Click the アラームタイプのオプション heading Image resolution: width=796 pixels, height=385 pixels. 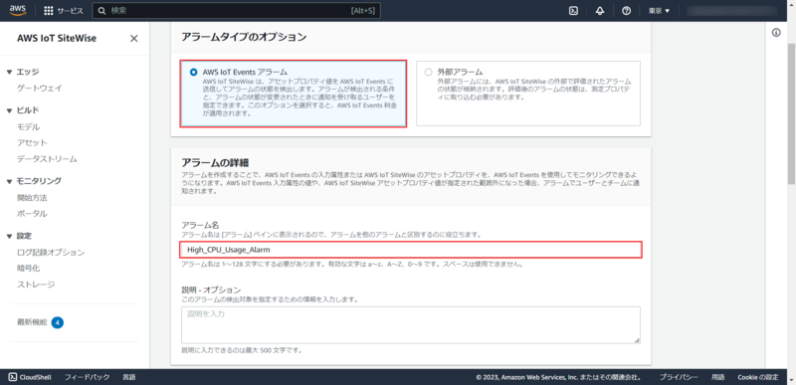coord(244,37)
